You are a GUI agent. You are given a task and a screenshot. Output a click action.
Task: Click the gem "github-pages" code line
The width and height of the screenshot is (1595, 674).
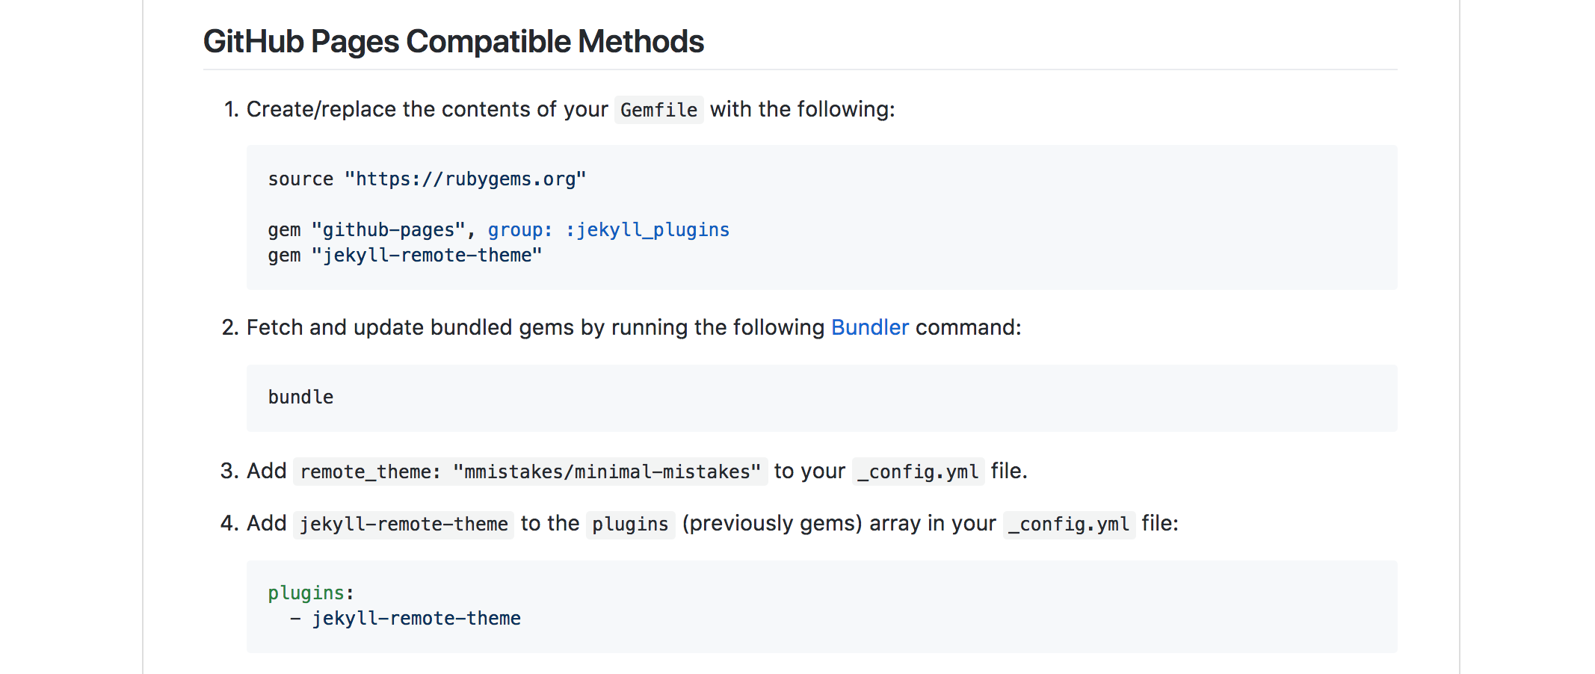(499, 230)
